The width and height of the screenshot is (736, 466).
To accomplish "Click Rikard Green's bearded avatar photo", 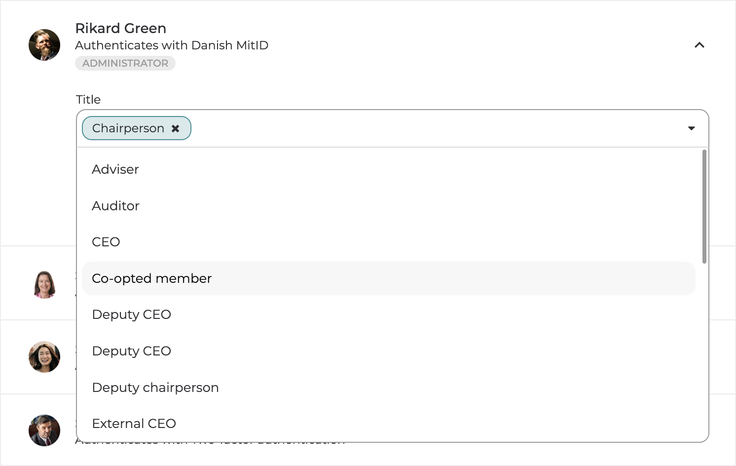I will tap(44, 45).
